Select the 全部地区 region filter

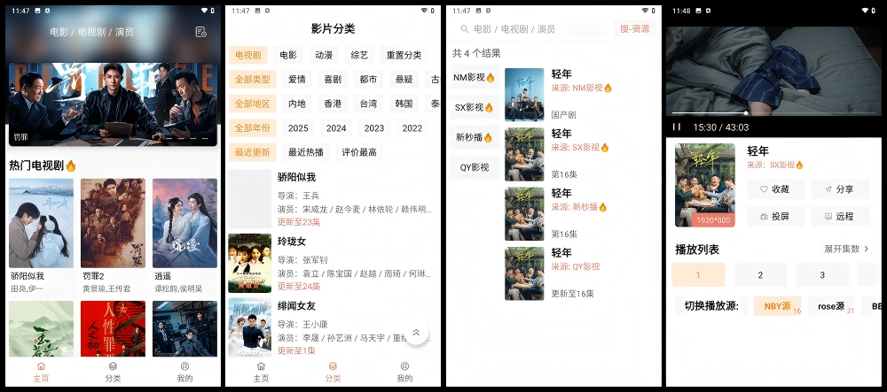pyautogui.click(x=252, y=104)
